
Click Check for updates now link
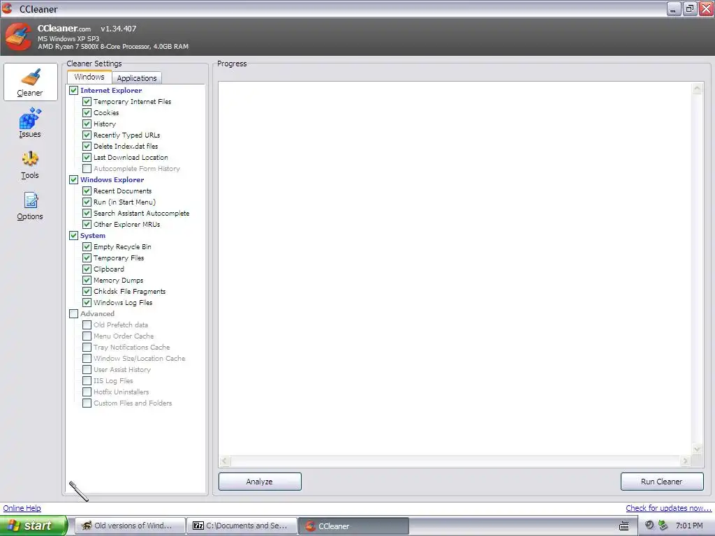pyautogui.click(x=668, y=508)
